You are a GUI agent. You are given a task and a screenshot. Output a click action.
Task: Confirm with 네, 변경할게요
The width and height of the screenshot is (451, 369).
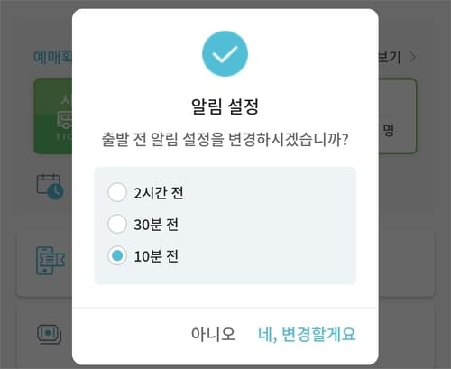pos(307,334)
